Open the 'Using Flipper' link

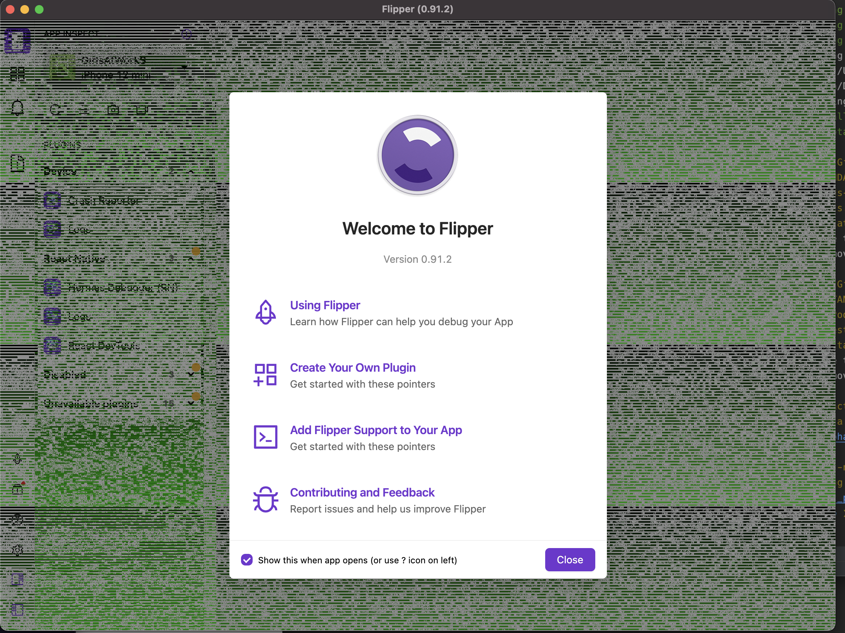325,305
